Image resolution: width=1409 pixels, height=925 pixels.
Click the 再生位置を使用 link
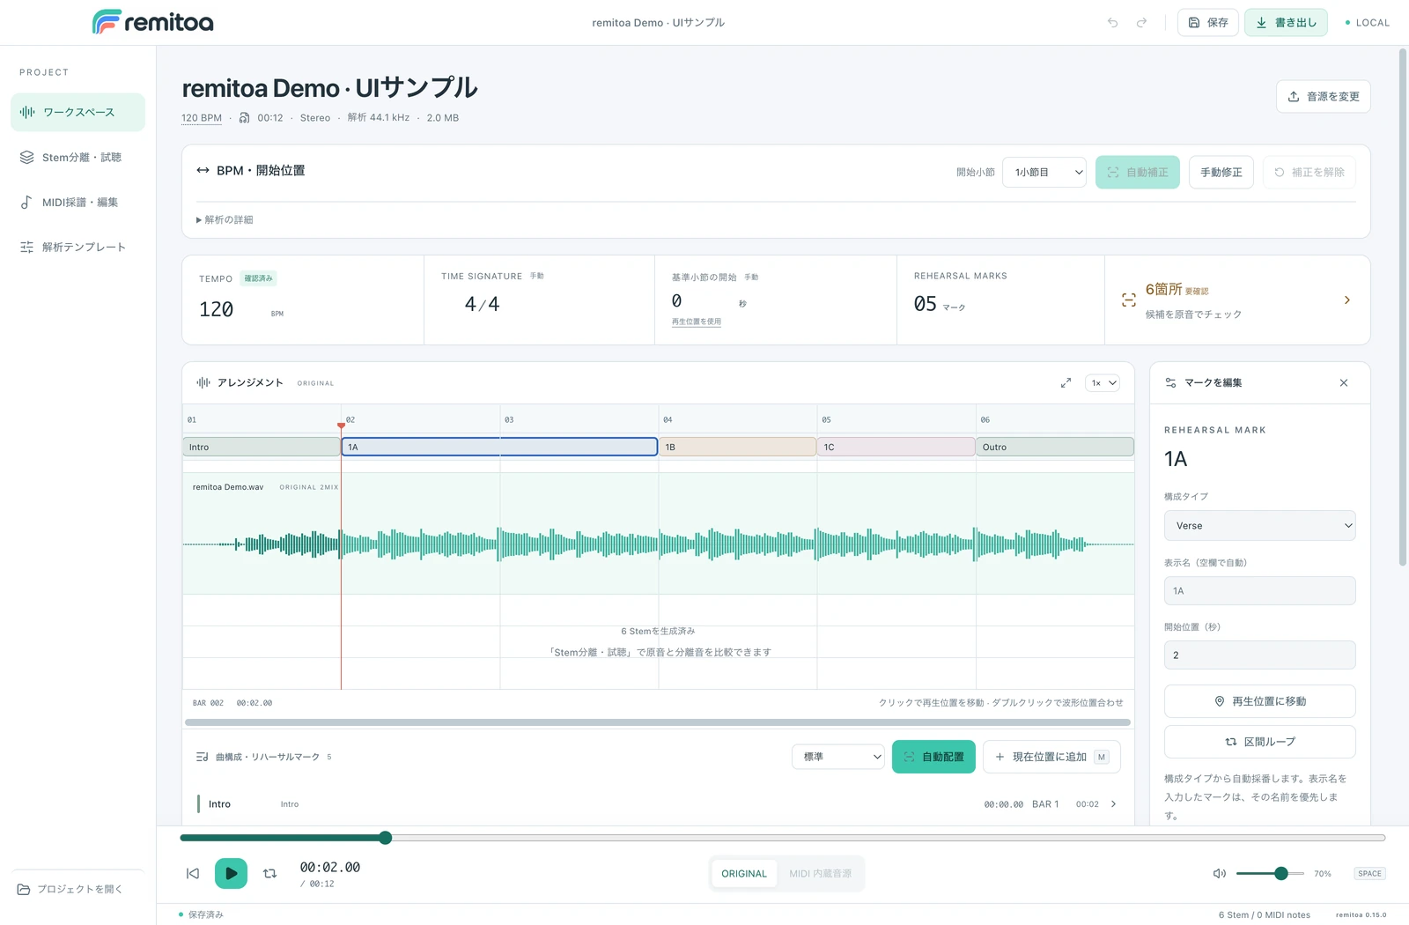(696, 322)
